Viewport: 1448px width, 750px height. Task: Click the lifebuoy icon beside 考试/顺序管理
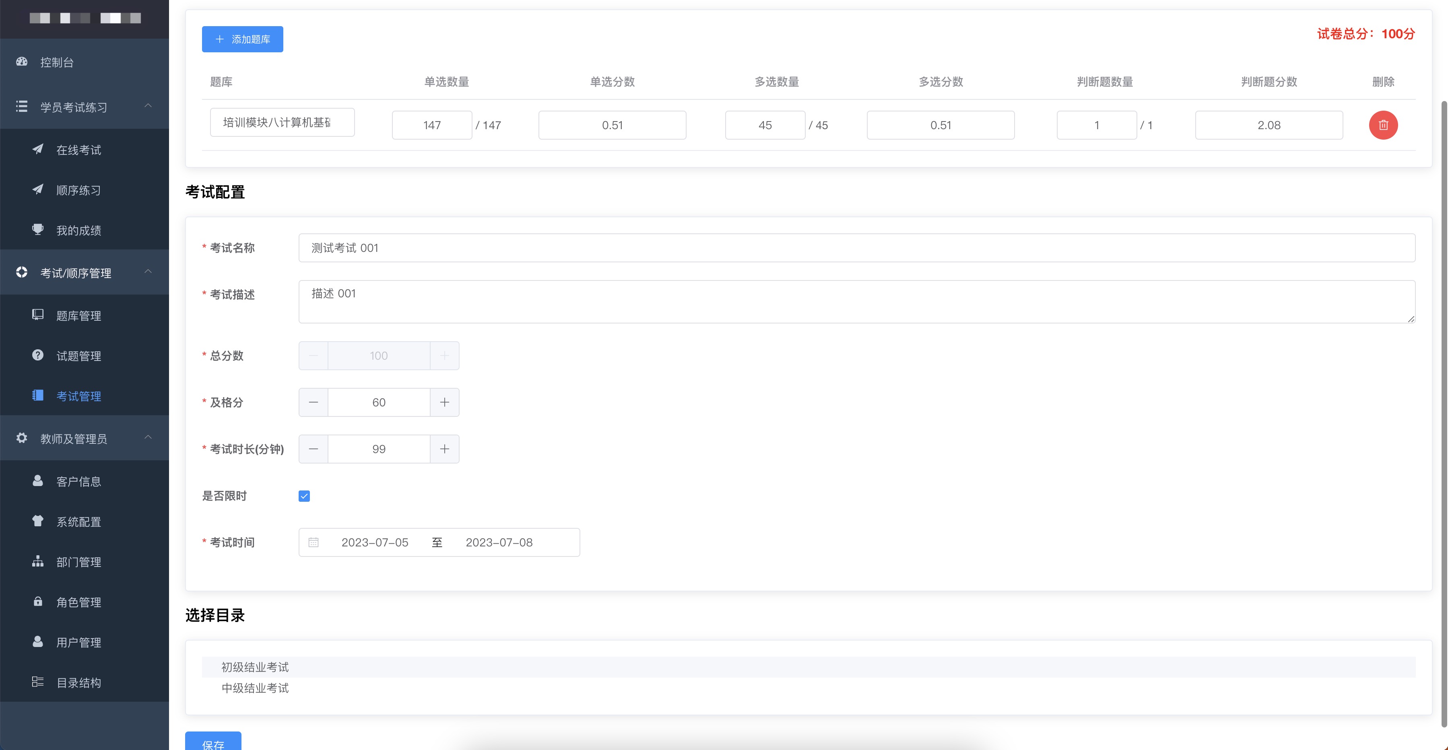click(x=22, y=272)
